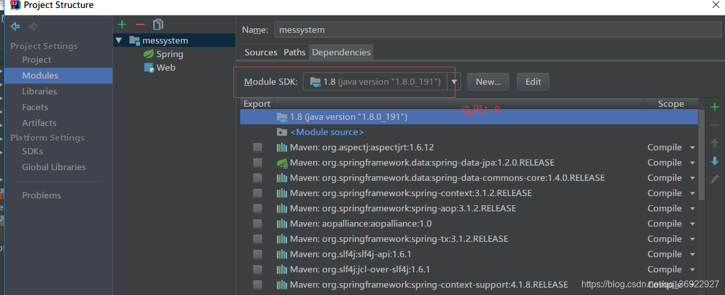Screen dimensions: 725x295
Task: Add dependency with green plus on right
Action: click(715, 107)
